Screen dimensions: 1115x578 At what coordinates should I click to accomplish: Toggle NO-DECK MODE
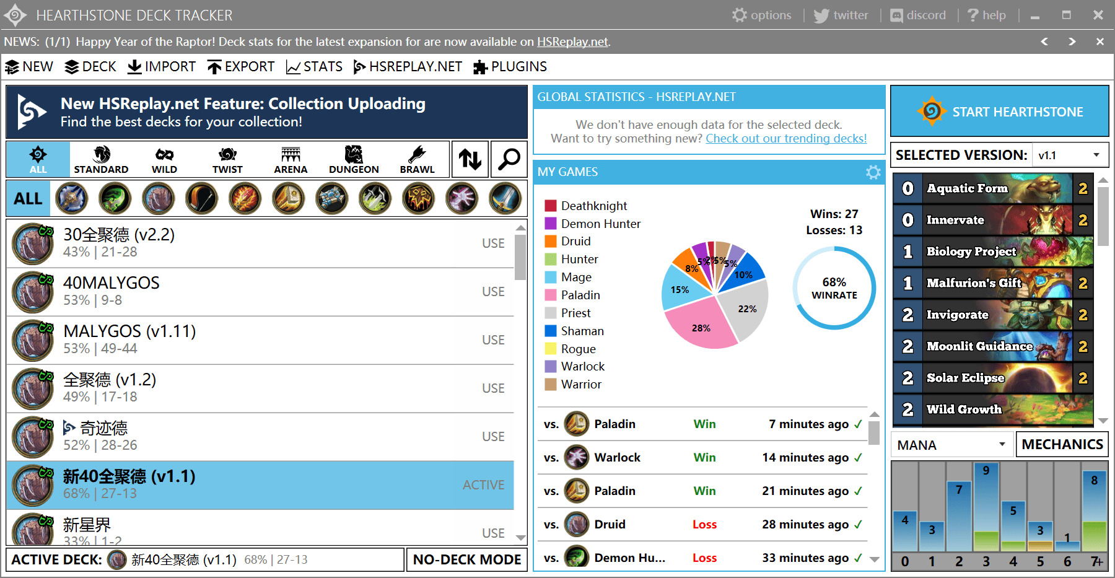(x=467, y=559)
